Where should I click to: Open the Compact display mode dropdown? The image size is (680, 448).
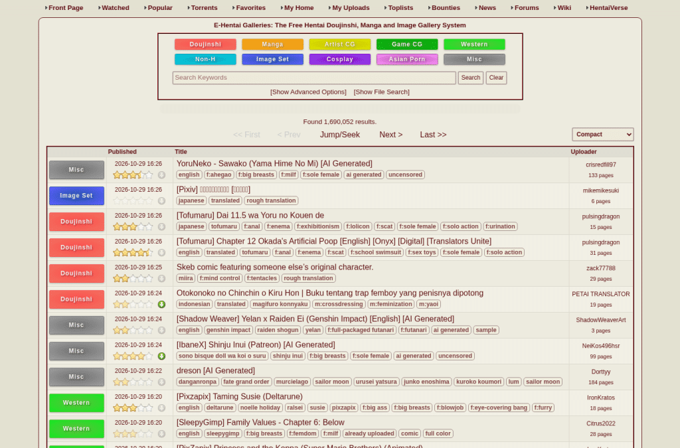[x=602, y=134]
